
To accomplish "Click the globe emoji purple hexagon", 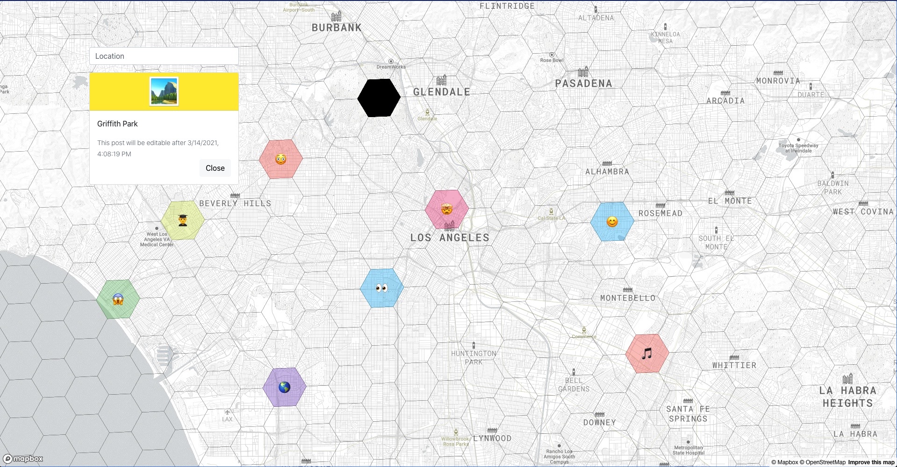I will [x=284, y=387].
